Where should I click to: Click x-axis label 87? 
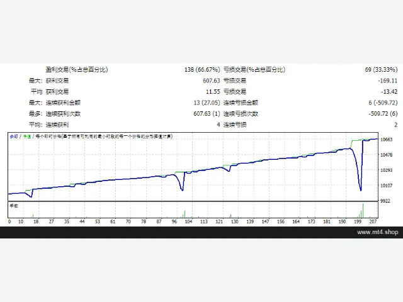[159, 221]
